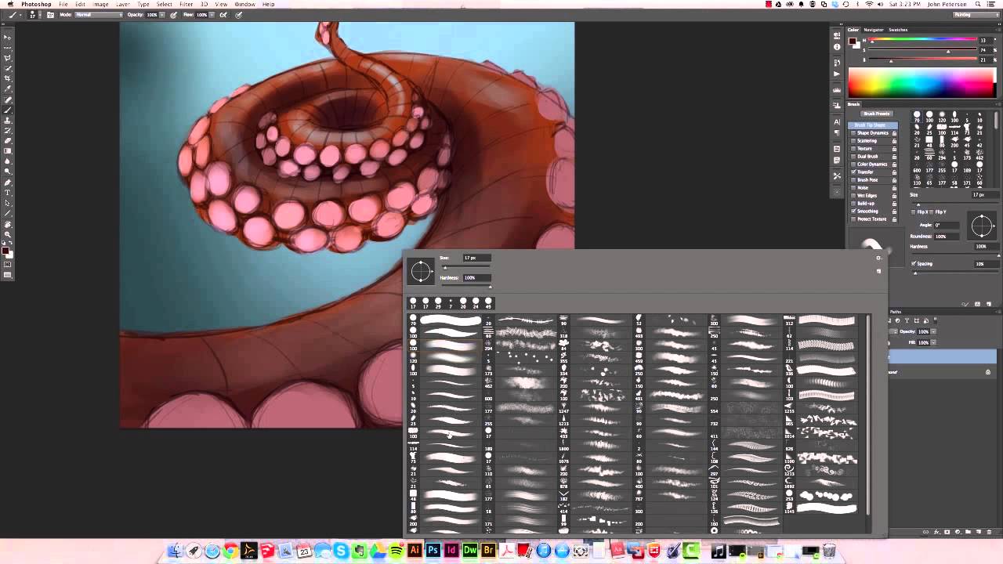
Task: Open InDesign from the Dock
Action: click(x=451, y=551)
